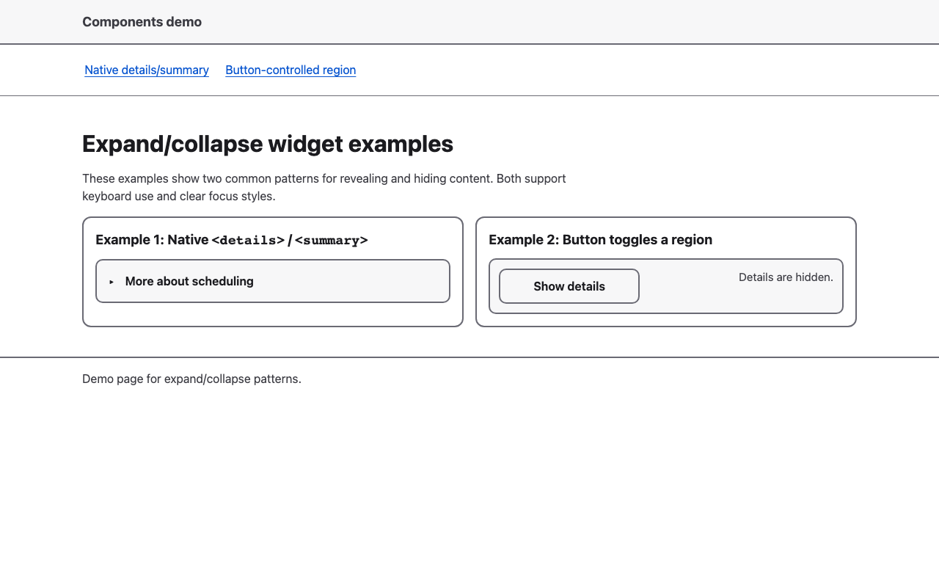939x587 pixels.
Task: Click the disclosure triangle beside More about scheduling
Action: [x=111, y=281]
